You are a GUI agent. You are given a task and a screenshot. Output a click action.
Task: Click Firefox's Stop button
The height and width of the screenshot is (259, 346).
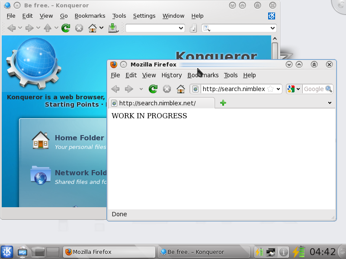pyautogui.click(x=167, y=89)
